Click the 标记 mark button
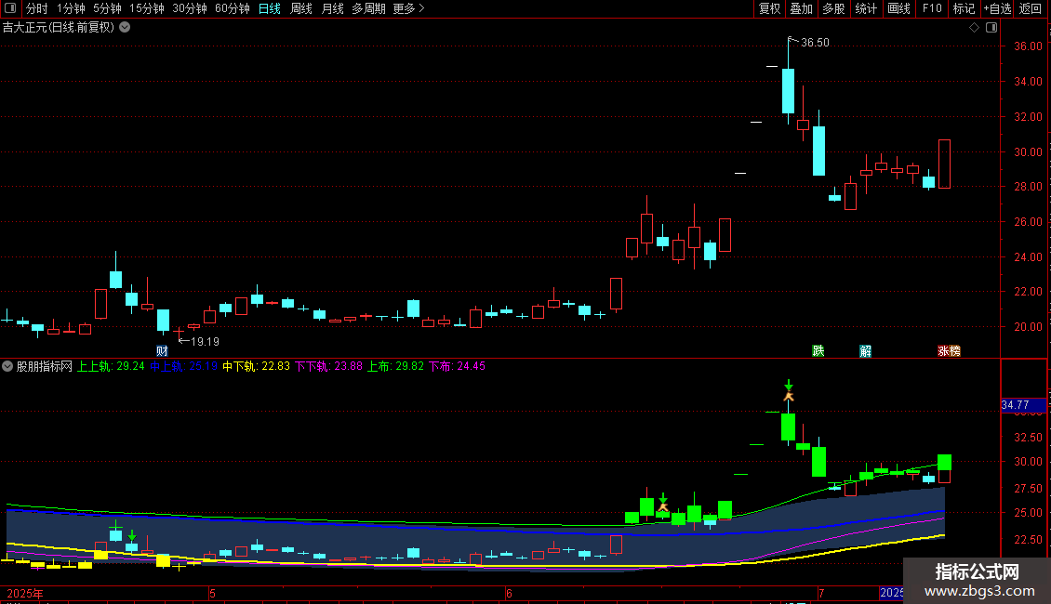Image resolution: width=1051 pixels, height=604 pixels. (x=964, y=8)
